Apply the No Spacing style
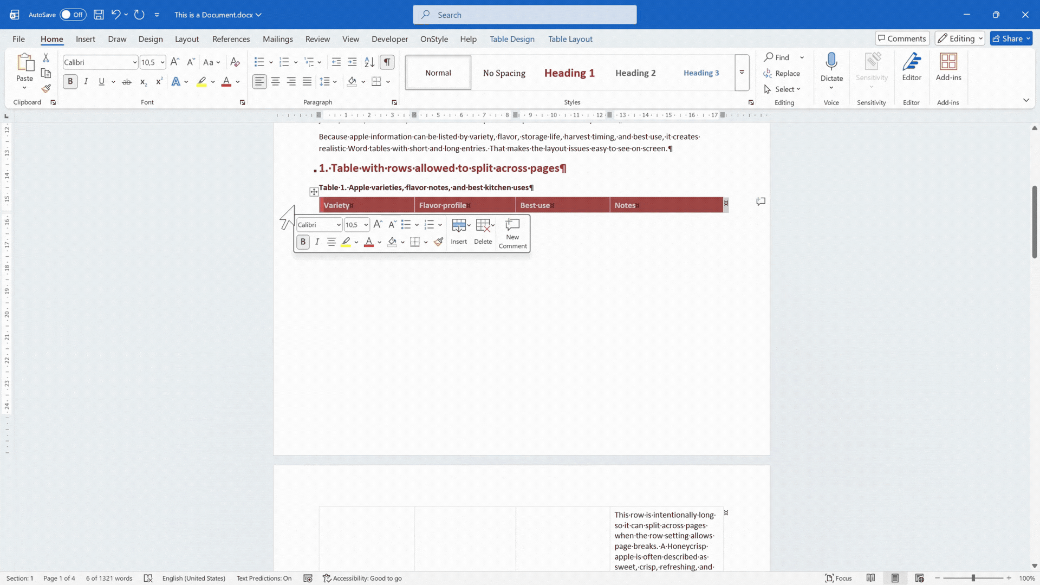Screen dimensions: 1040x585 click(x=504, y=73)
